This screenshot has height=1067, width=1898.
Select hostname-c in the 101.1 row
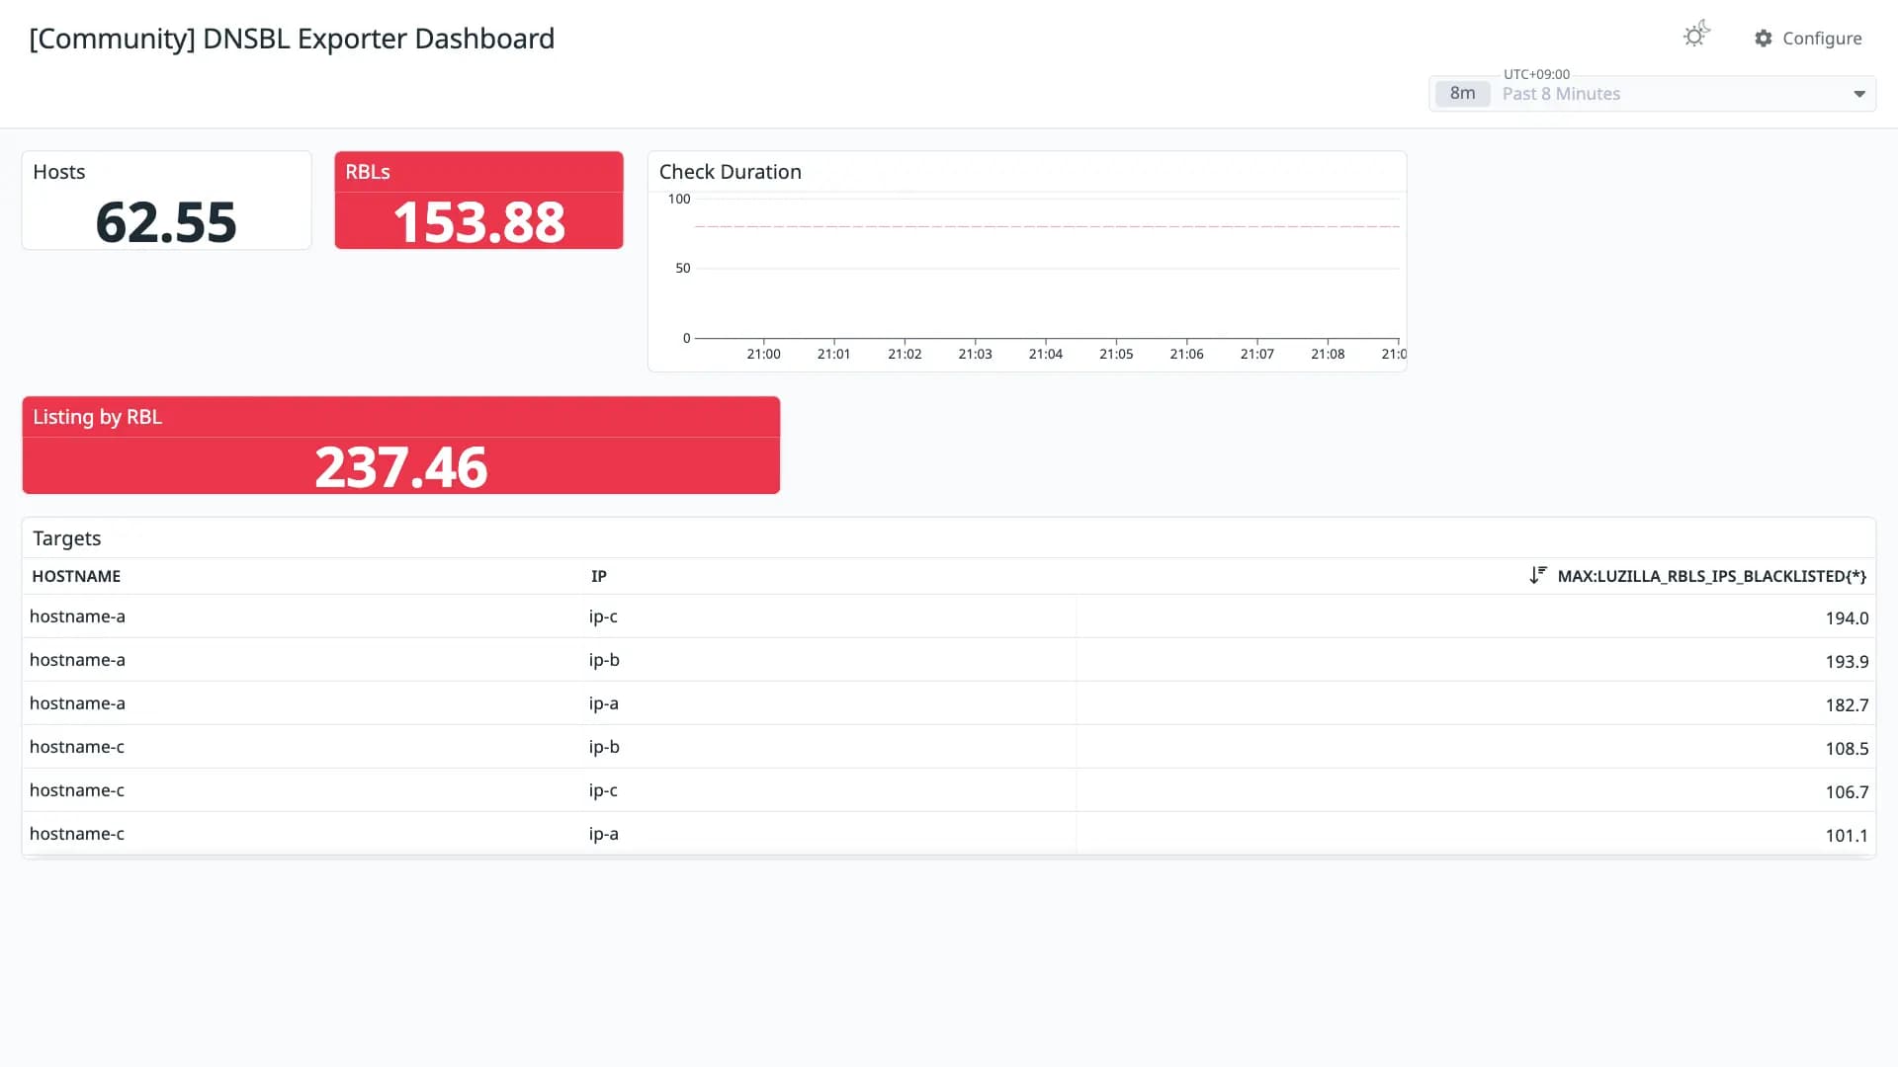pos(77,834)
